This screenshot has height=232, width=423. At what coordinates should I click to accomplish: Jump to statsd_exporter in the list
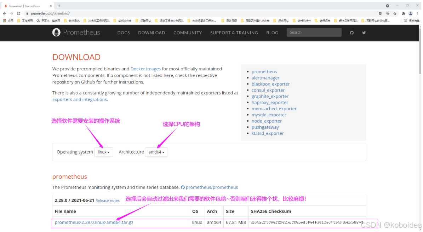tap(268, 133)
